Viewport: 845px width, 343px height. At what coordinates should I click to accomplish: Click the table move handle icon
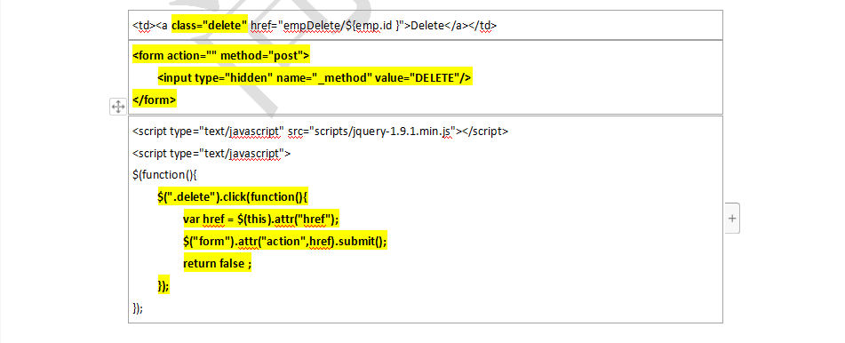118,107
